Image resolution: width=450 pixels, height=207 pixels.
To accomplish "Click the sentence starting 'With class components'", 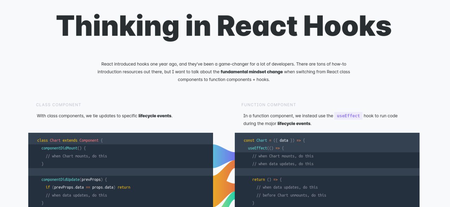I will coord(105,116).
